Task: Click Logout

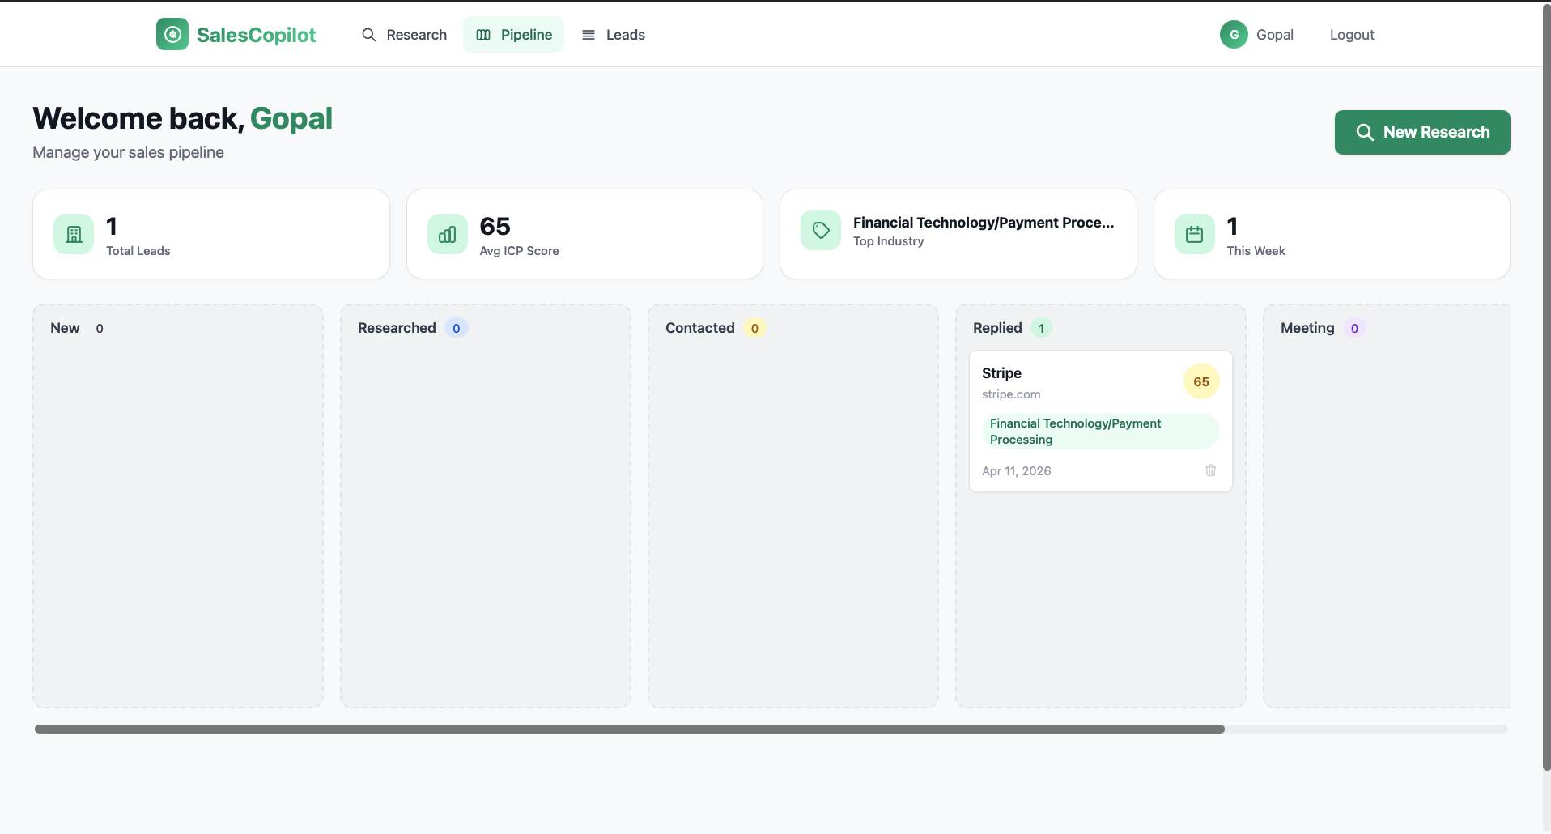Action: point(1351,35)
